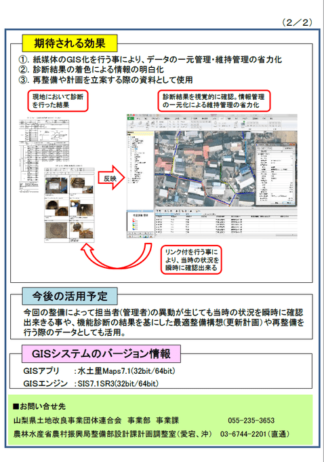Select the attribute table below the map

(226, 223)
